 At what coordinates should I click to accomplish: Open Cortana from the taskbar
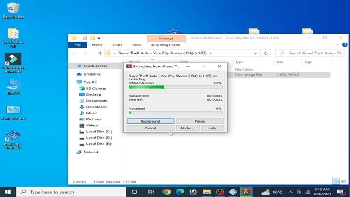pos(134,192)
